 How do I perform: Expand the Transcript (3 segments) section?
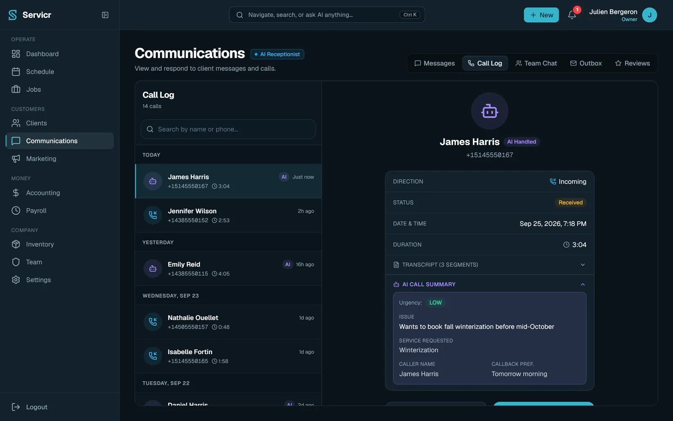click(490, 265)
